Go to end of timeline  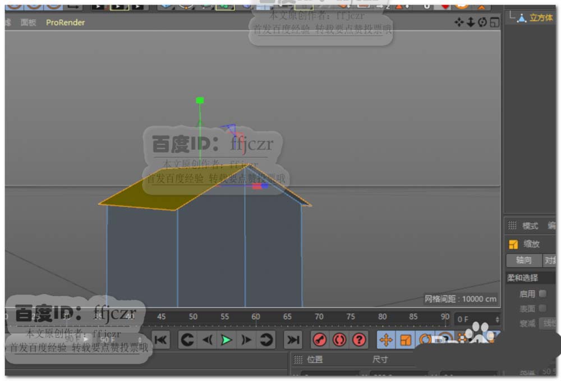293,339
